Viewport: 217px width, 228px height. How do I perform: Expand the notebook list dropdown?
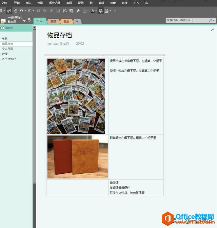[24, 21]
